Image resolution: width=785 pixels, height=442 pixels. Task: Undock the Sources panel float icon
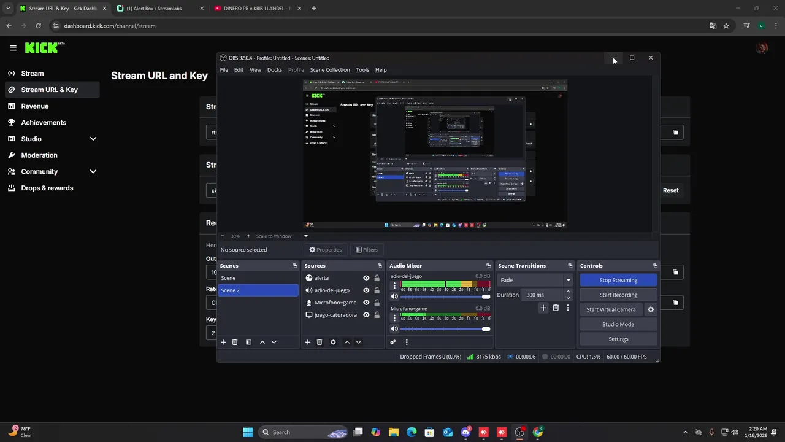tap(380, 266)
